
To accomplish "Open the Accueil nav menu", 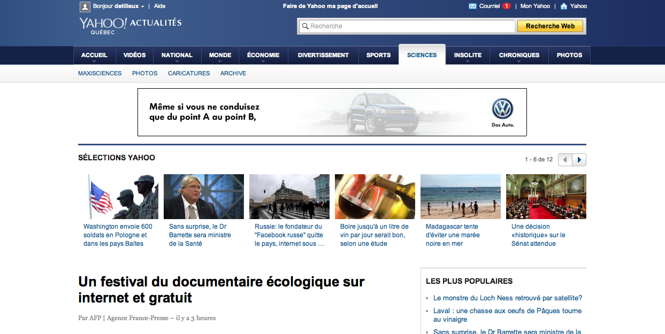I will click(94, 55).
